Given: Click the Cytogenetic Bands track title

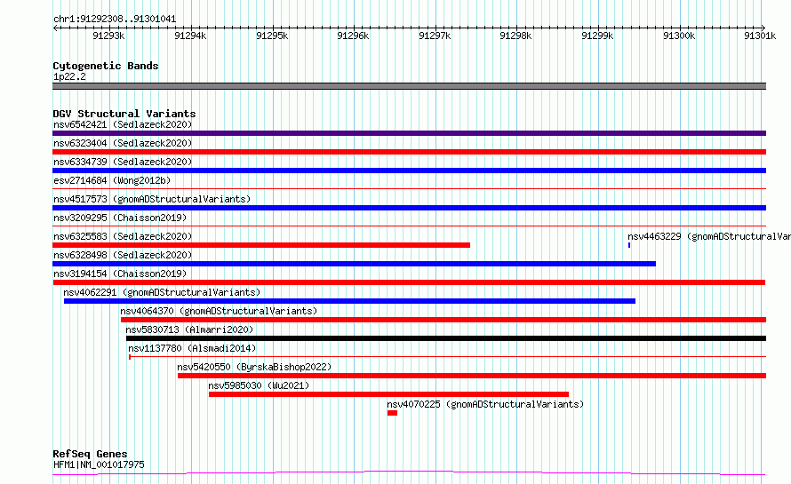Looking at the screenshot, I should [x=106, y=66].
